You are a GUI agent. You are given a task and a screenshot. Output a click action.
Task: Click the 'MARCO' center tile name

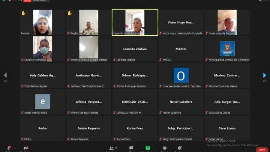click(x=181, y=49)
